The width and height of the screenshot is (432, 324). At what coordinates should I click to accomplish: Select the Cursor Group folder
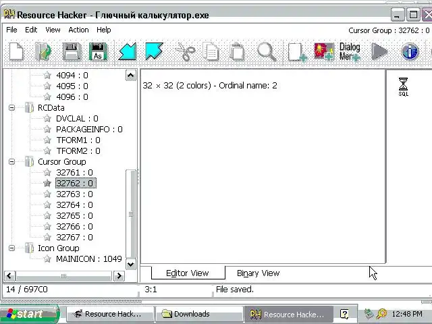coord(61,161)
